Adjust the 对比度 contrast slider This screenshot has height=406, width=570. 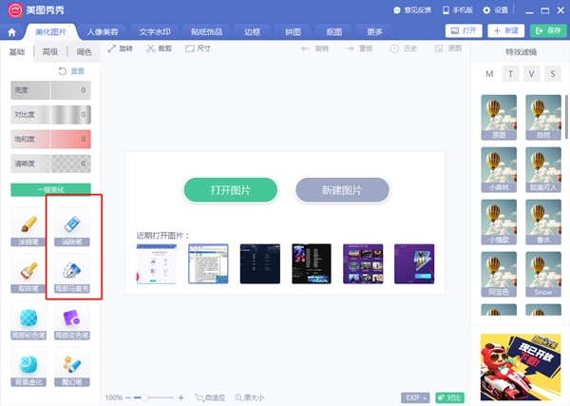50,115
